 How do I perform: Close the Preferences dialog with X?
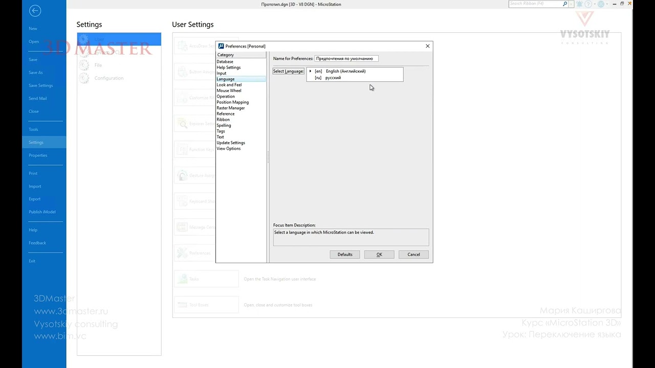coord(428,46)
